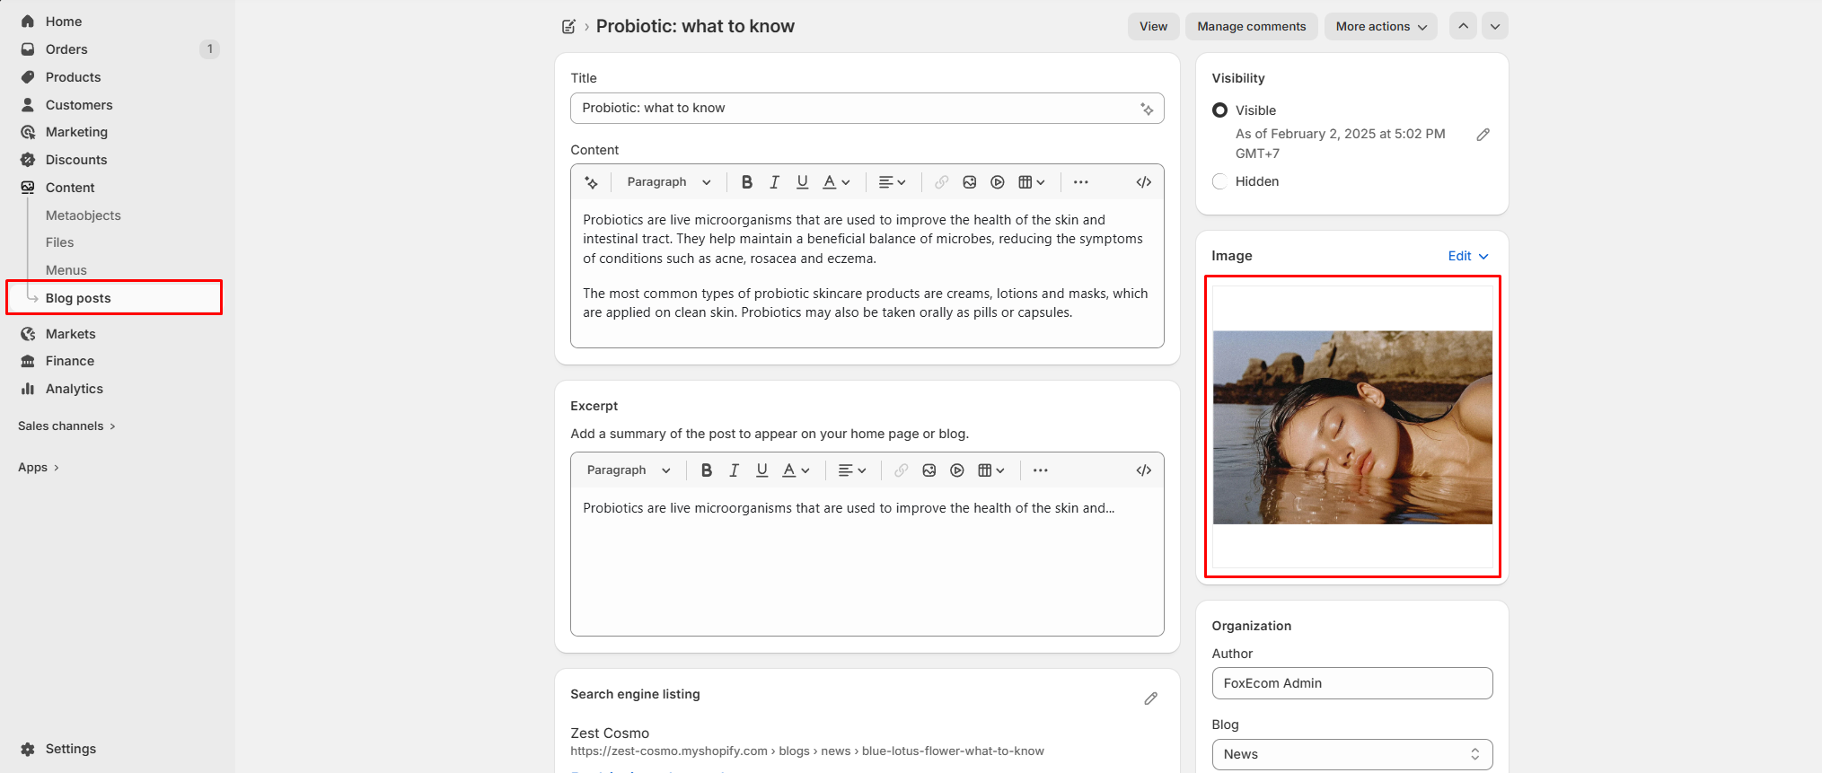Click AI sparkle icon in Title field

click(x=1147, y=109)
